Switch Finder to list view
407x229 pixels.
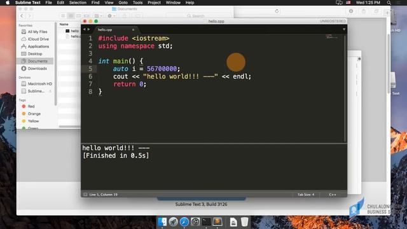pos(71,16)
